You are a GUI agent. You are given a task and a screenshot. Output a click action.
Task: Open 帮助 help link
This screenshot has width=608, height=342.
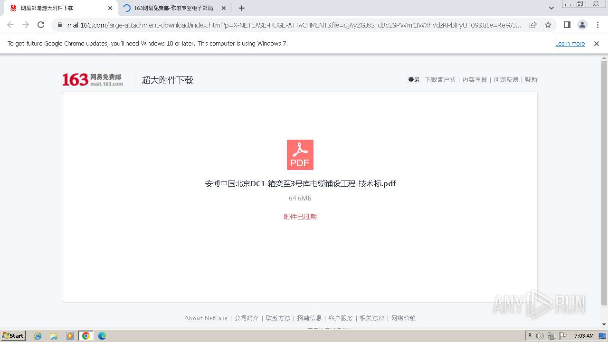point(531,80)
